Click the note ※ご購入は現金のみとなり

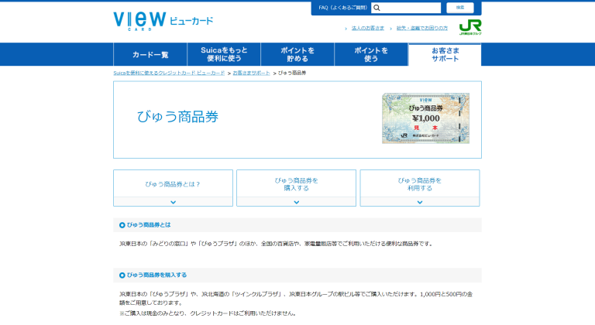click(207, 313)
